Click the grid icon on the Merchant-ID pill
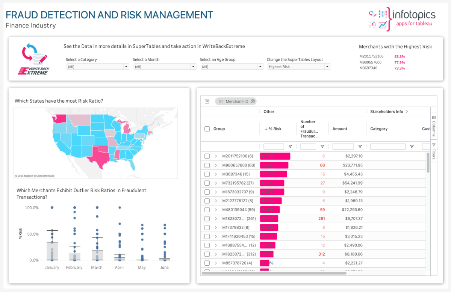The height and width of the screenshot is (292, 451). coord(221,101)
